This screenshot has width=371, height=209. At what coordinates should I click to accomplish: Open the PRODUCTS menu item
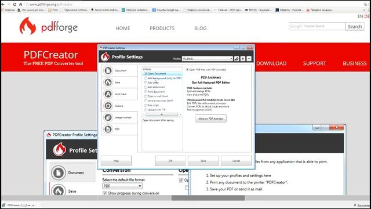click(x=162, y=28)
